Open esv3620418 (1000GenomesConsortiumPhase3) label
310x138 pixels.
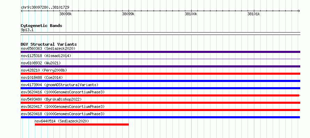click(63, 114)
